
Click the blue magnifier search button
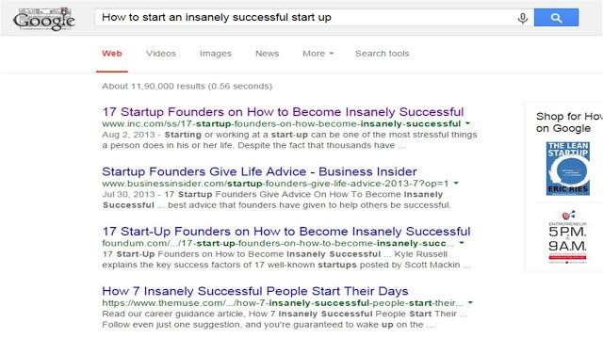[556, 18]
